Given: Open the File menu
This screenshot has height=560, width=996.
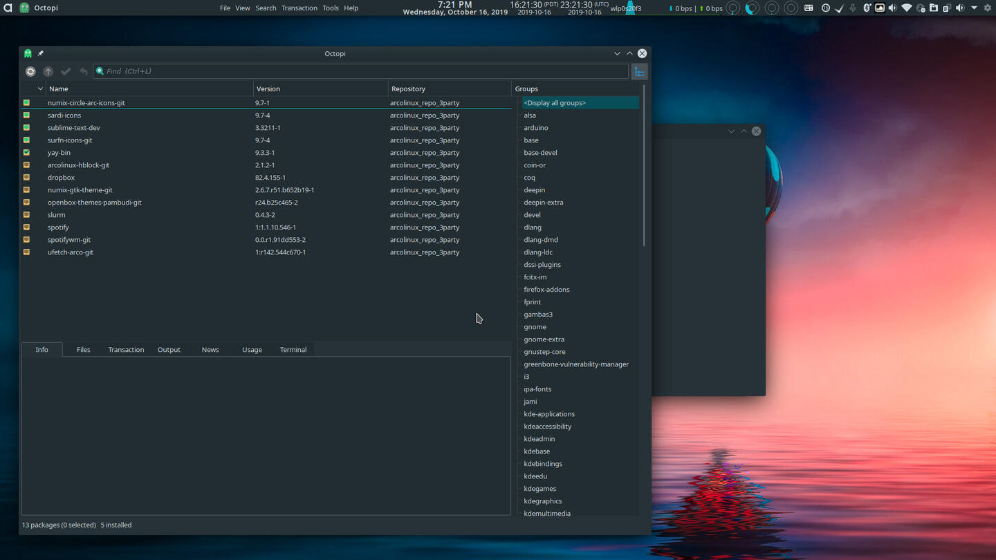Looking at the screenshot, I should pos(225,8).
